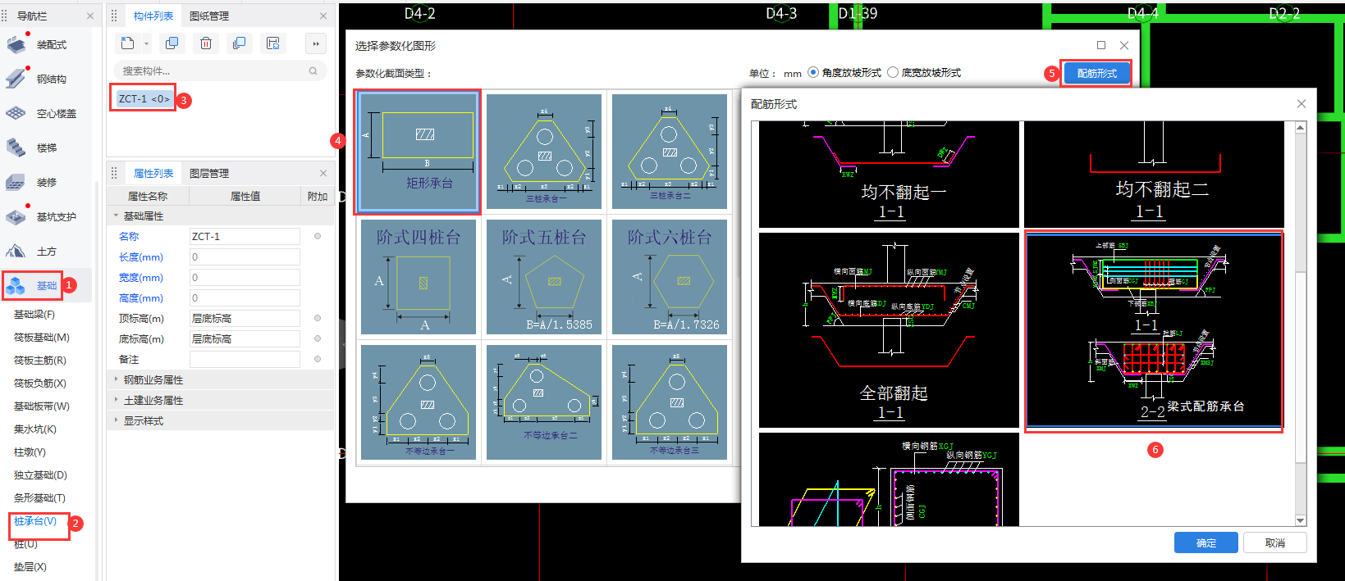Choose the 阶式六桩台 section thumbnail
The image size is (1345, 581).
coord(670,277)
